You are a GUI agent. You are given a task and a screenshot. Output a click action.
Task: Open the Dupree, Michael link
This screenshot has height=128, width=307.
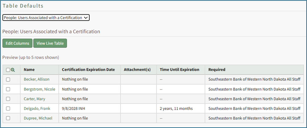point(38,118)
